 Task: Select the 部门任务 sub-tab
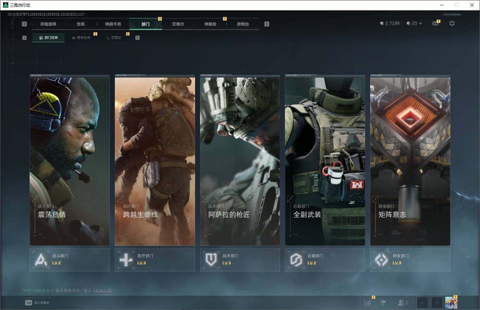pos(49,38)
